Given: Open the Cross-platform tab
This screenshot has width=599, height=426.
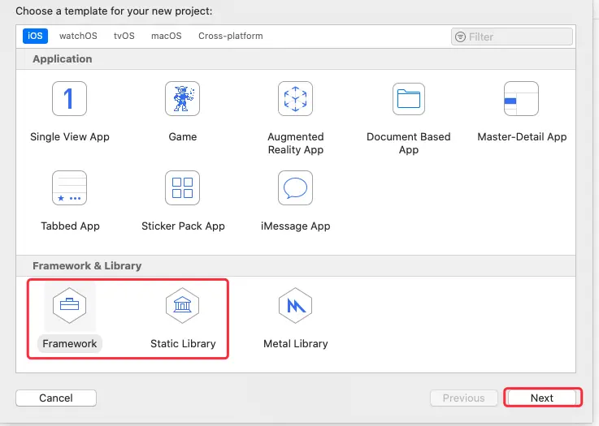Looking at the screenshot, I should coord(231,36).
